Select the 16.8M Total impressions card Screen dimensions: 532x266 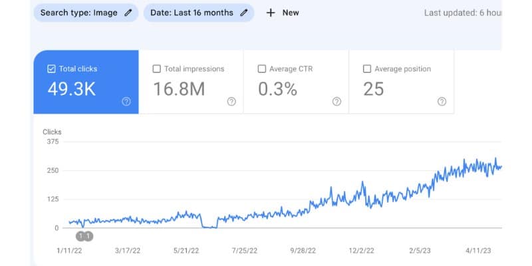pyautogui.click(x=191, y=82)
